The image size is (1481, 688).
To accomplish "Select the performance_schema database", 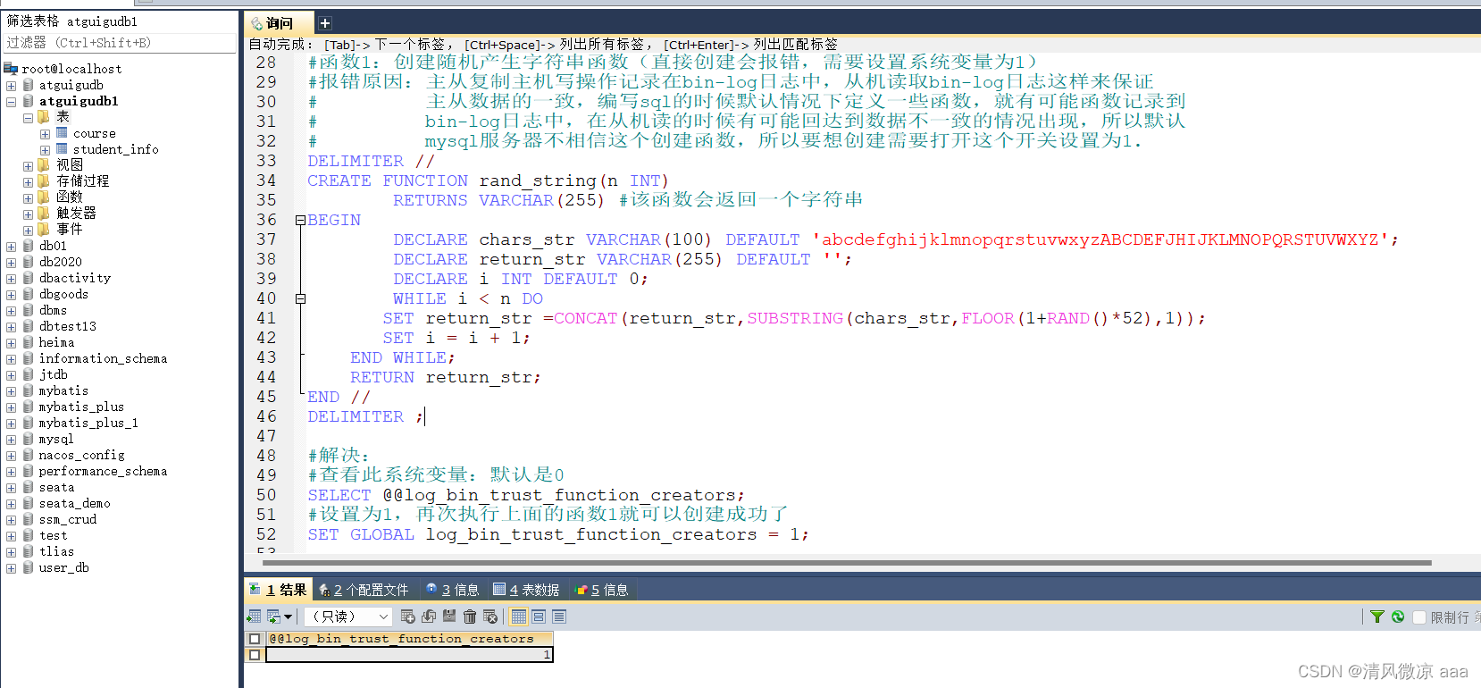I will (x=103, y=471).
